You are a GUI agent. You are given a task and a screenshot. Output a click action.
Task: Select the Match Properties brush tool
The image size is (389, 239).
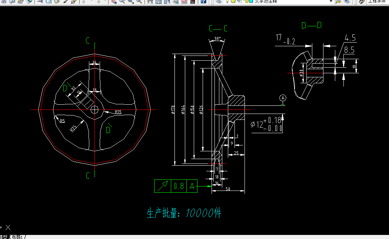65,2
